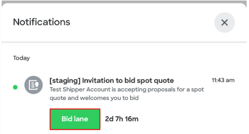Click the Notifications panel heading
This screenshot has height=134, width=249.
(x=42, y=22)
